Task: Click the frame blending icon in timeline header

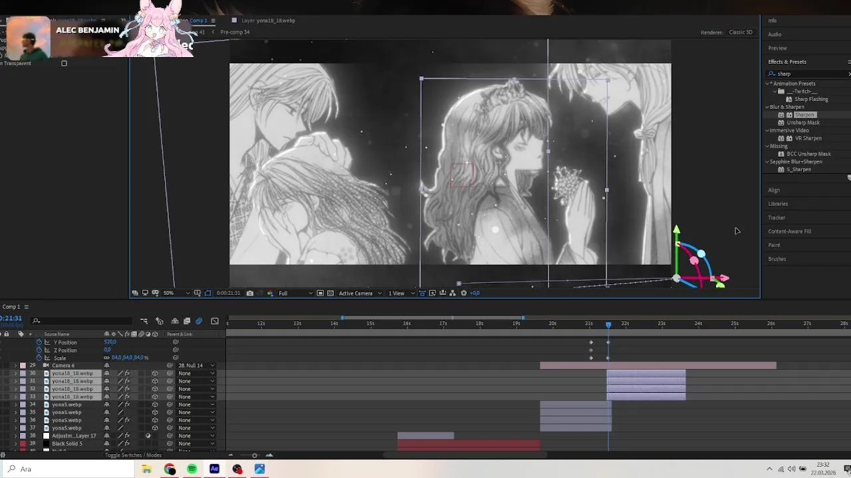Action: coord(187,321)
